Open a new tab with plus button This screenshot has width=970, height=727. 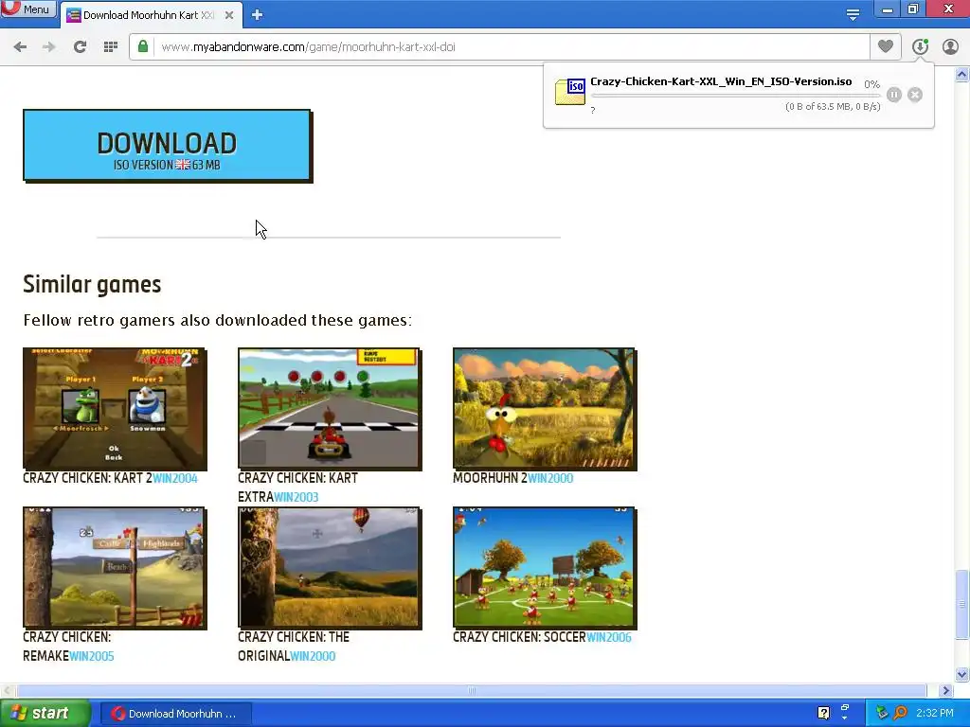point(258,15)
